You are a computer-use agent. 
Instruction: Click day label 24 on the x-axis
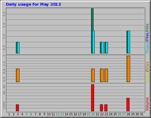point(111,114)
